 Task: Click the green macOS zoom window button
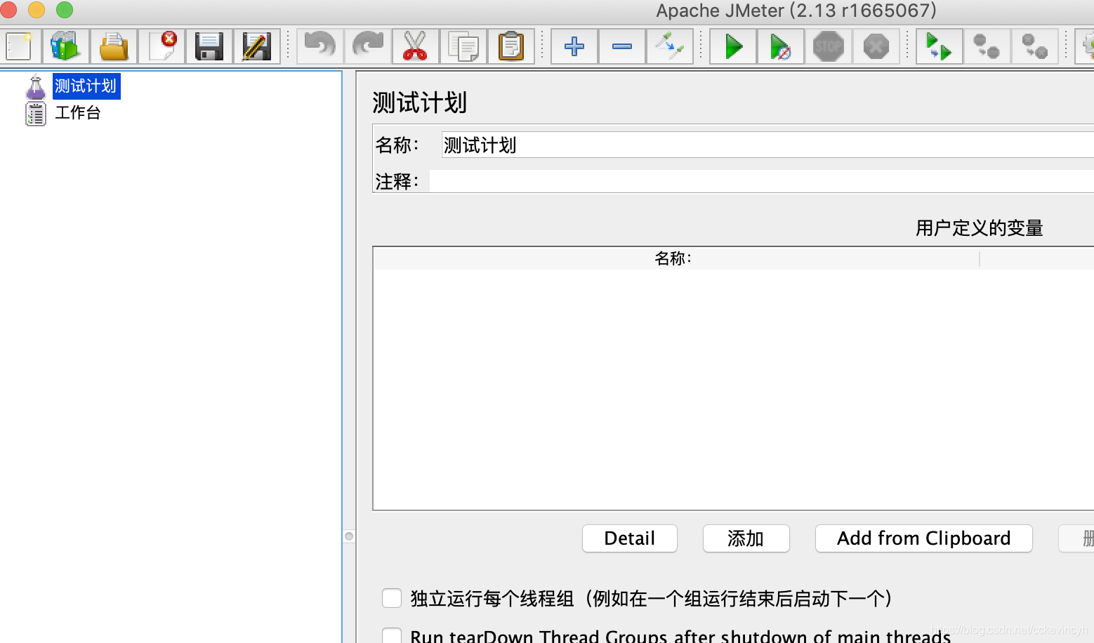[x=65, y=10]
